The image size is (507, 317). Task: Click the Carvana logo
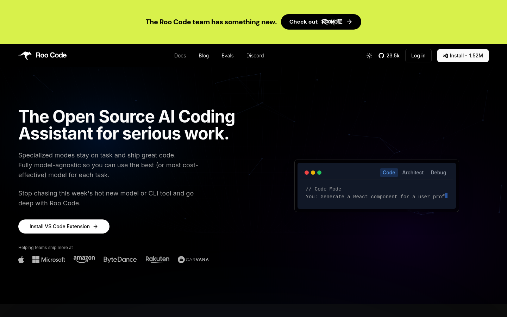(x=193, y=259)
